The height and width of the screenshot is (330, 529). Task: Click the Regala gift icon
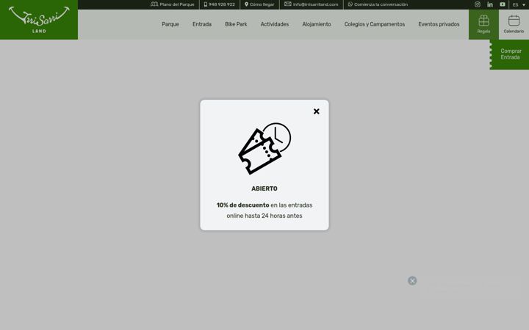pyautogui.click(x=483, y=24)
